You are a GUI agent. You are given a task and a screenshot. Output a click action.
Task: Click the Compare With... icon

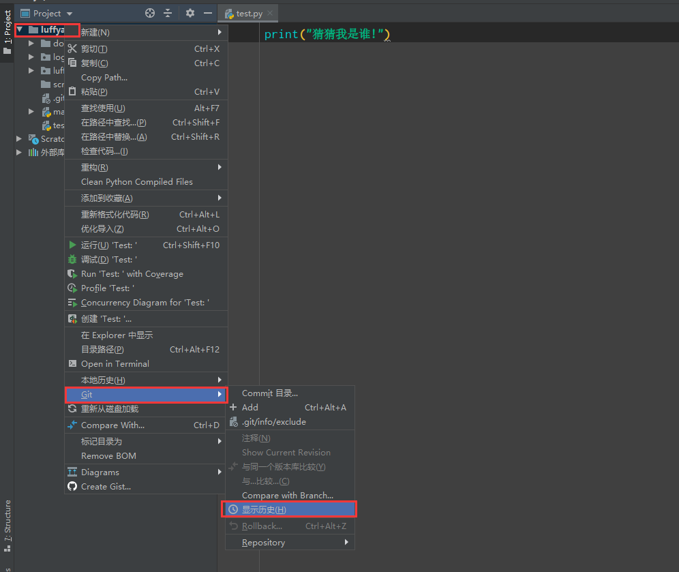[72, 425]
